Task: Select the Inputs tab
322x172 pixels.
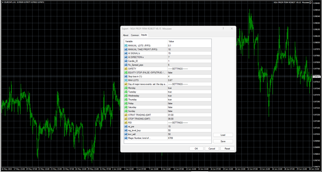Action: point(144,35)
